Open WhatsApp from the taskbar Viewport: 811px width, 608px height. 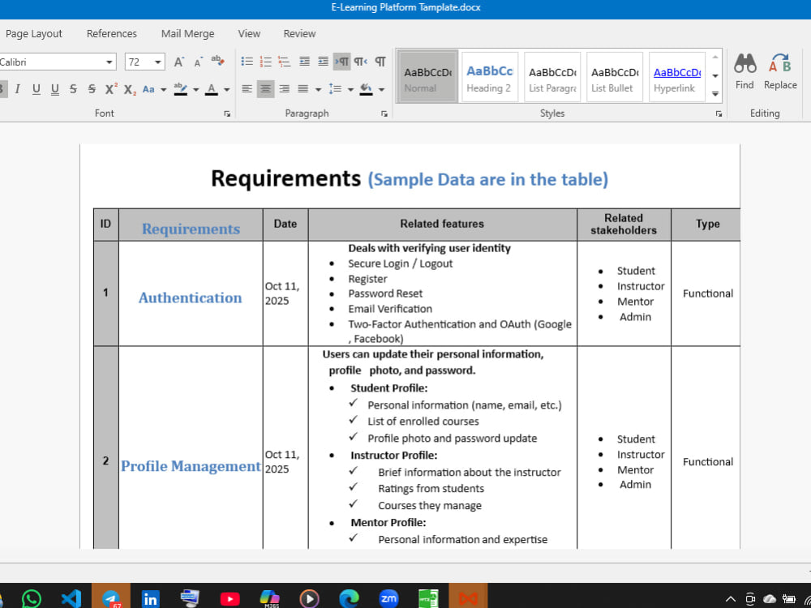click(32, 599)
